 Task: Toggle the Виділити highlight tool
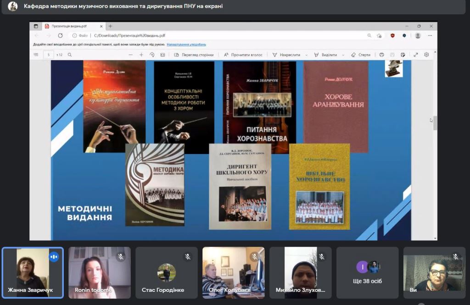click(x=326, y=55)
